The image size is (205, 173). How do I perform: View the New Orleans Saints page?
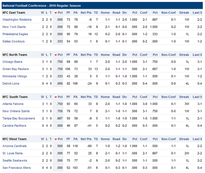pyautogui.click(x=16, y=111)
